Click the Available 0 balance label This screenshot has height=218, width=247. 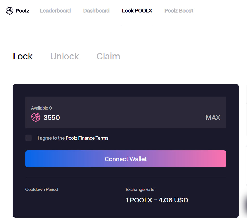point(42,108)
